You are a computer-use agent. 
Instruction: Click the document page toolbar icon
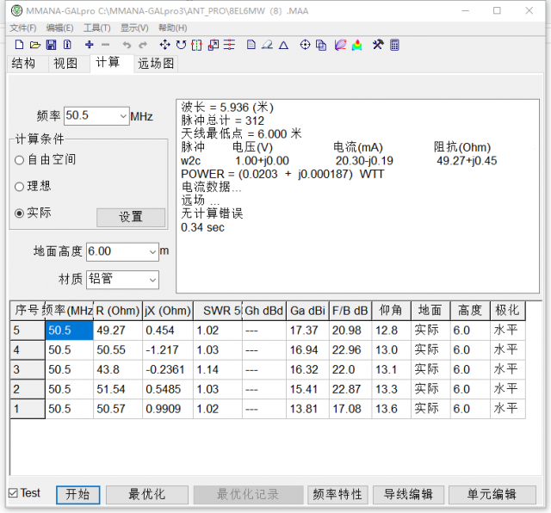[251, 45]
